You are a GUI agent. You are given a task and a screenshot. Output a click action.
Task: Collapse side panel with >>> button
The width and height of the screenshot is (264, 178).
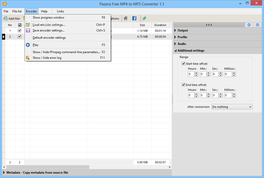coord(209,25)
